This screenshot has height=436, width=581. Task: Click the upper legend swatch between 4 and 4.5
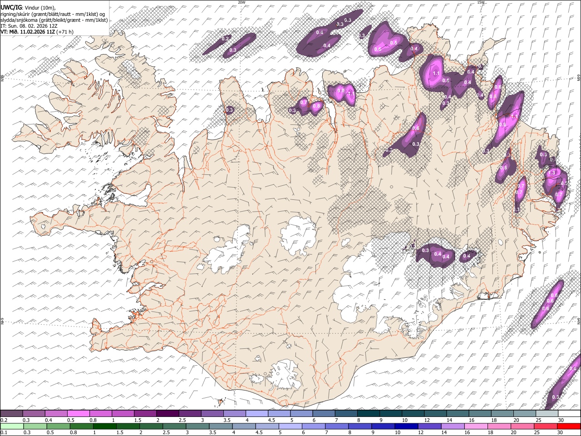[x=257, y=413]
